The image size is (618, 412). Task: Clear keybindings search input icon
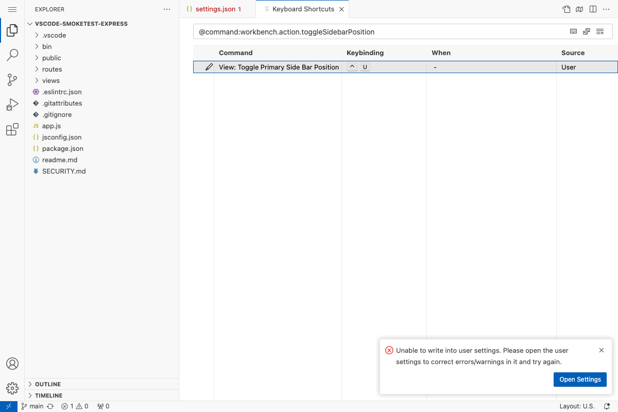coord(600,32)
